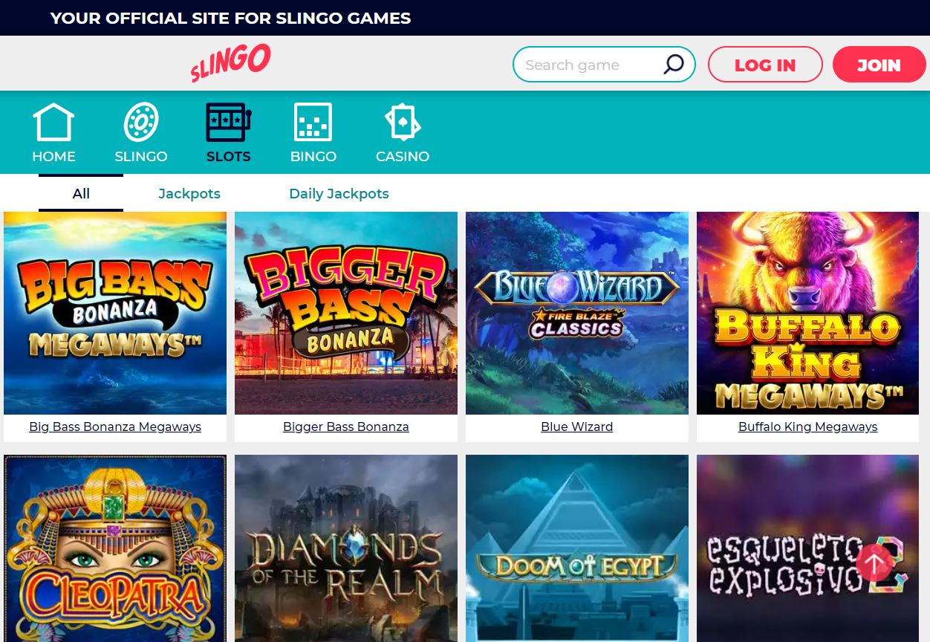Launch the Cleopatra game thumbnail
This screenshot has width=930, height=642.
(x=115, y=548)
